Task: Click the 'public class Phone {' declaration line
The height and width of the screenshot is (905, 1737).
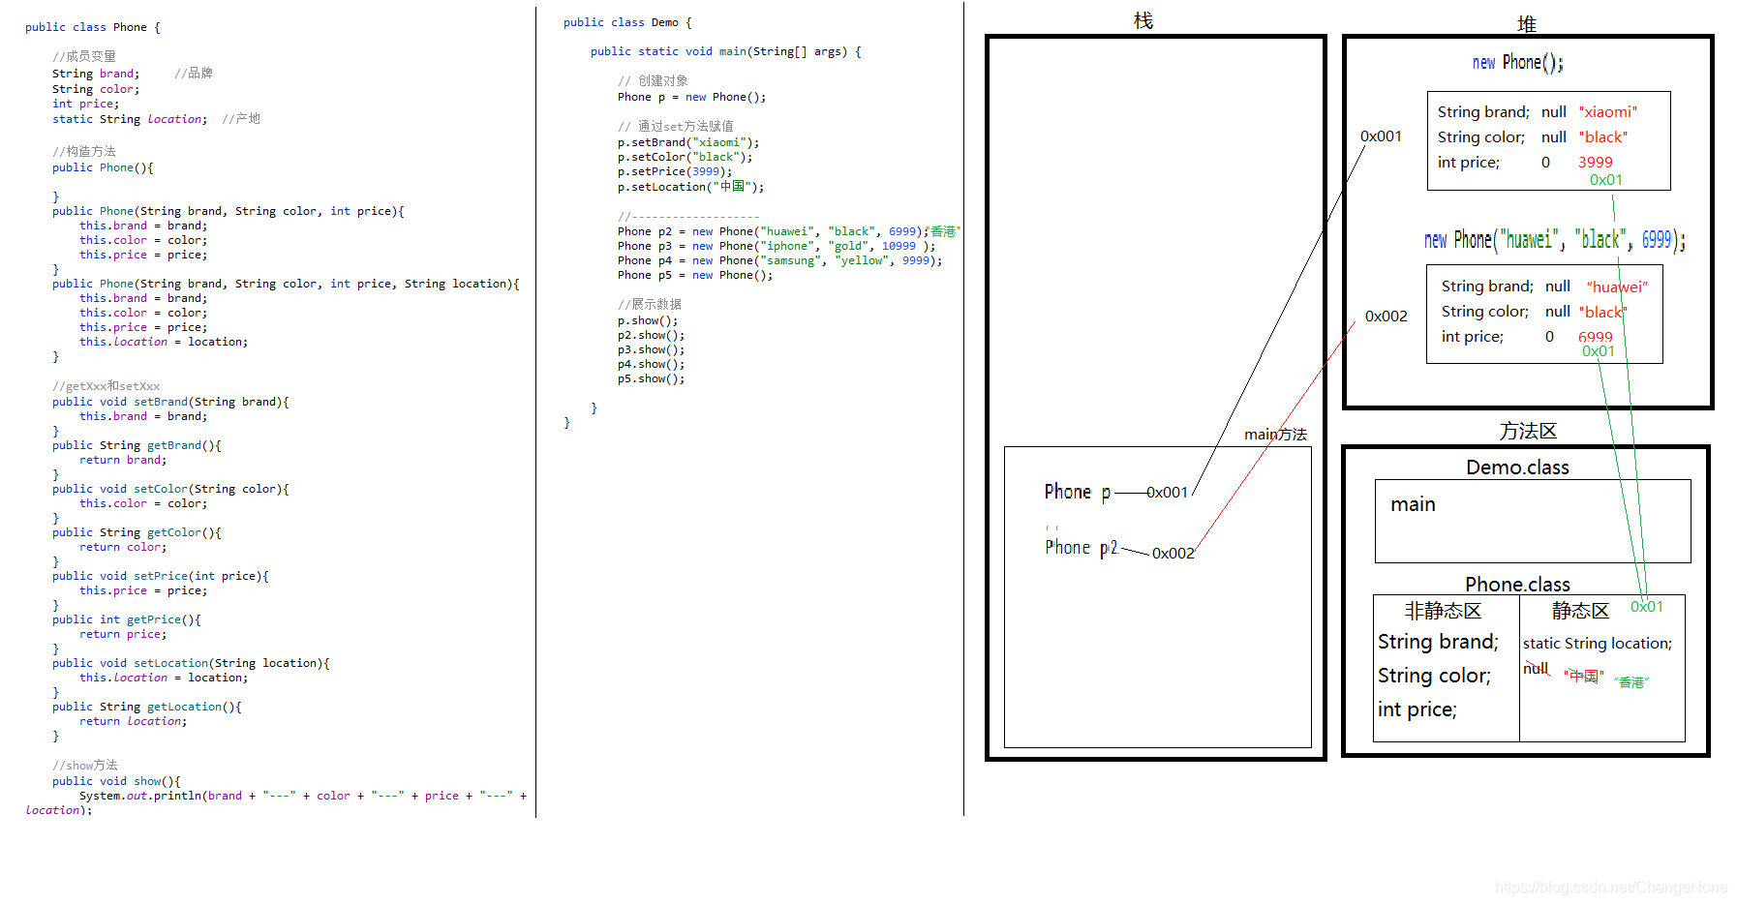Action: (x=93, y=27)
